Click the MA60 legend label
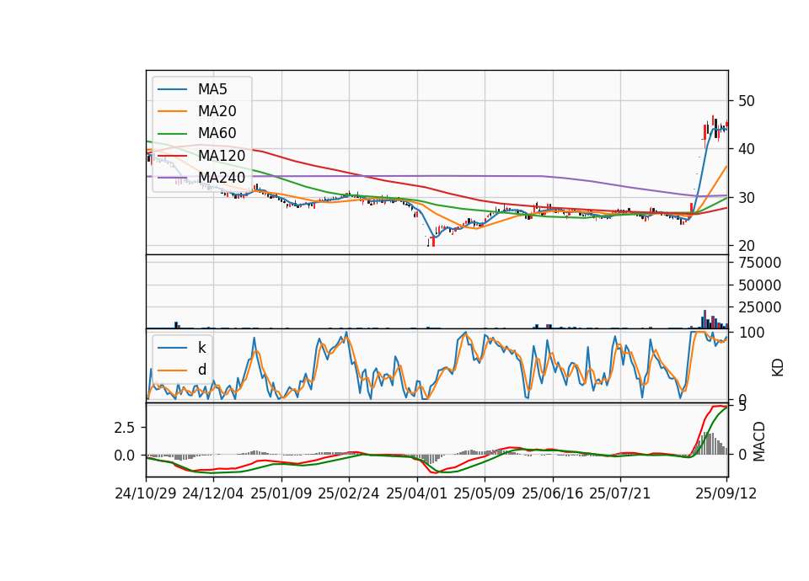809x581 pixels. 217,134
